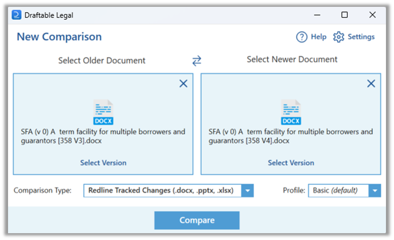
Task: Remove the older document 358 V3
Action: (x=183, y=83)
